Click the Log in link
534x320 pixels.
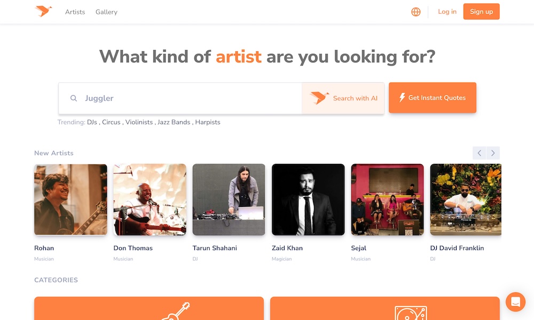447,12
